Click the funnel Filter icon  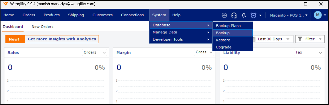click(300, 39)
